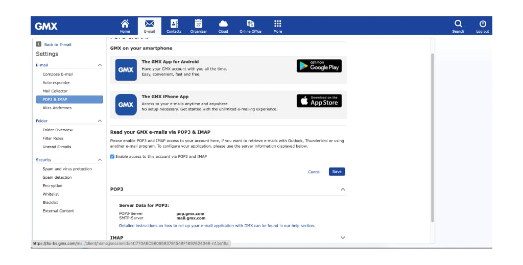Open Alias Addresses settings

[57, 108]
